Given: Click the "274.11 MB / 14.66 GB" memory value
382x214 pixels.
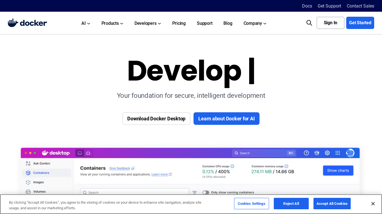Looking at the screenshot, I should tap(273, 172).
